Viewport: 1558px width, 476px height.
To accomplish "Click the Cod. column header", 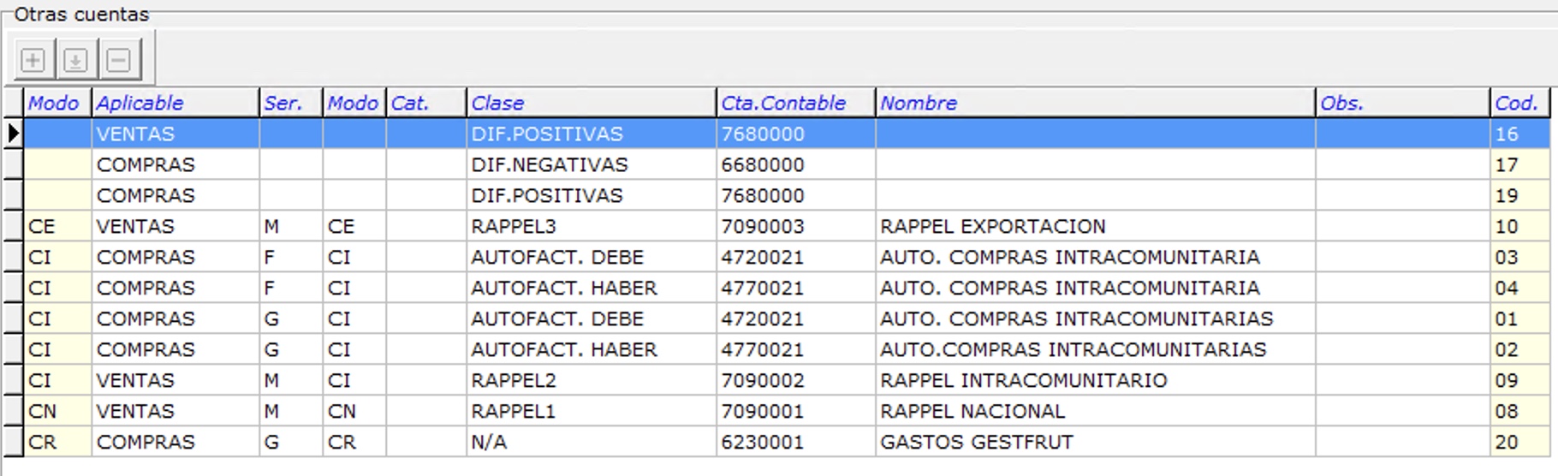I will tap(1518, 103).
